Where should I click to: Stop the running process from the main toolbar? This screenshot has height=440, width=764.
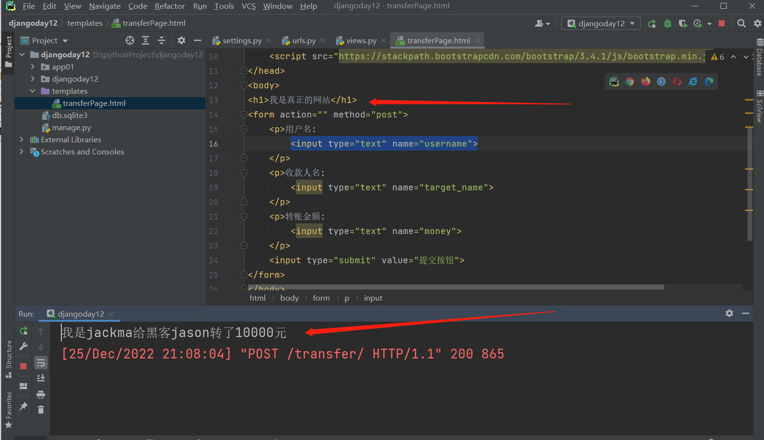[x=722, y=23]
